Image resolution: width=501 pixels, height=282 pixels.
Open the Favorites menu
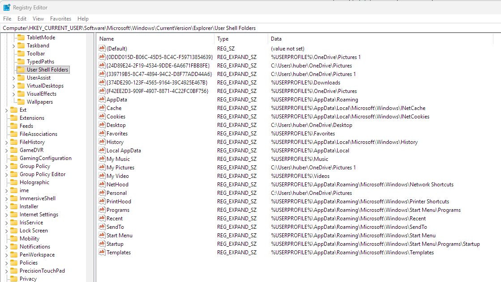point(60,18)
